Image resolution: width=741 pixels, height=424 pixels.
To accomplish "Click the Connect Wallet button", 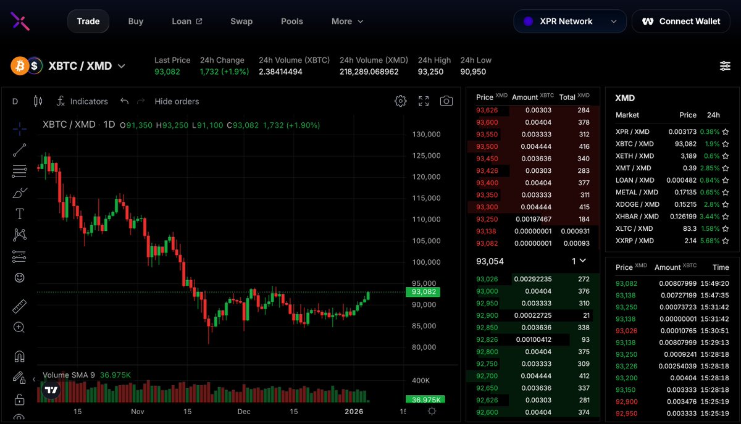I will tap(682, 21).
